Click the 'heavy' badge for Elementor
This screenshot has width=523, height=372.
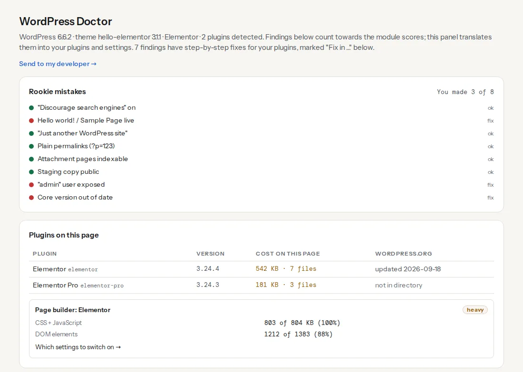475,310
